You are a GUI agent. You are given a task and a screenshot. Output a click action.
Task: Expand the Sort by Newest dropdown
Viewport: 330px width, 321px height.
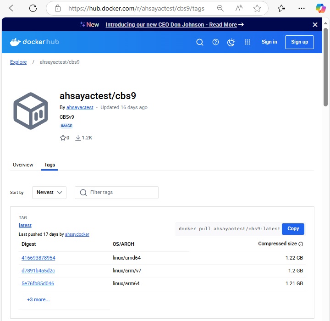tap(49, 192)
